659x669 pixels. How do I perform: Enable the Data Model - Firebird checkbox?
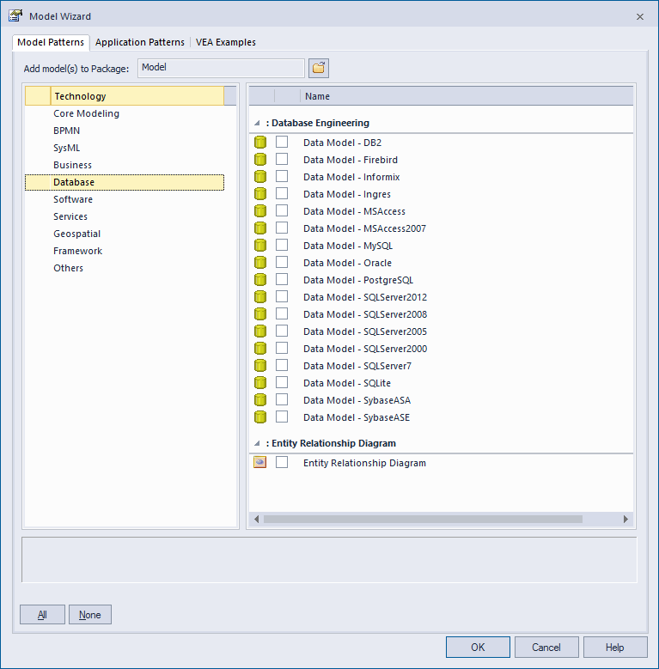tap(282, 159)
